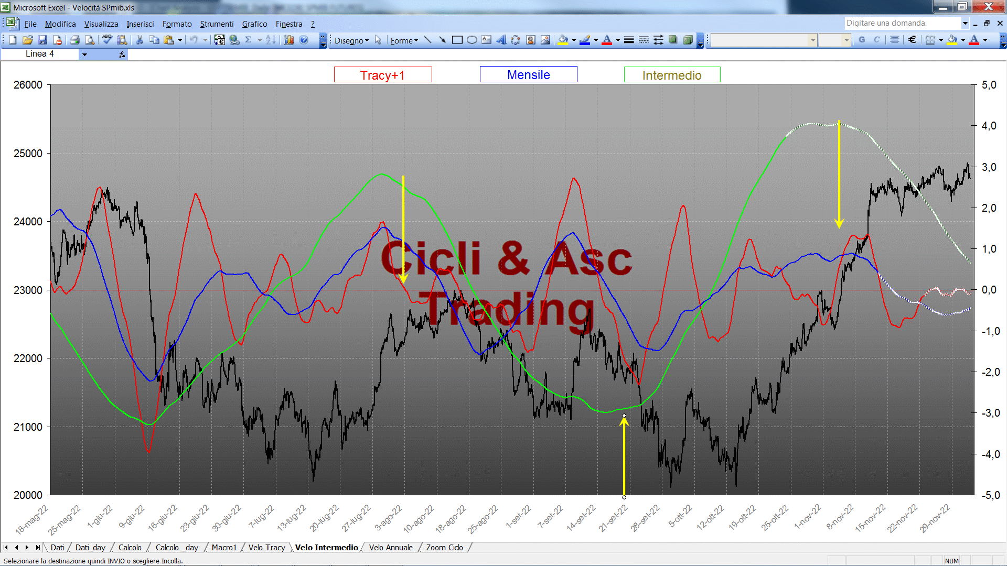Apply blue drawing line color swatch
The image size is (1007, 566).
[x=585, y=40]
